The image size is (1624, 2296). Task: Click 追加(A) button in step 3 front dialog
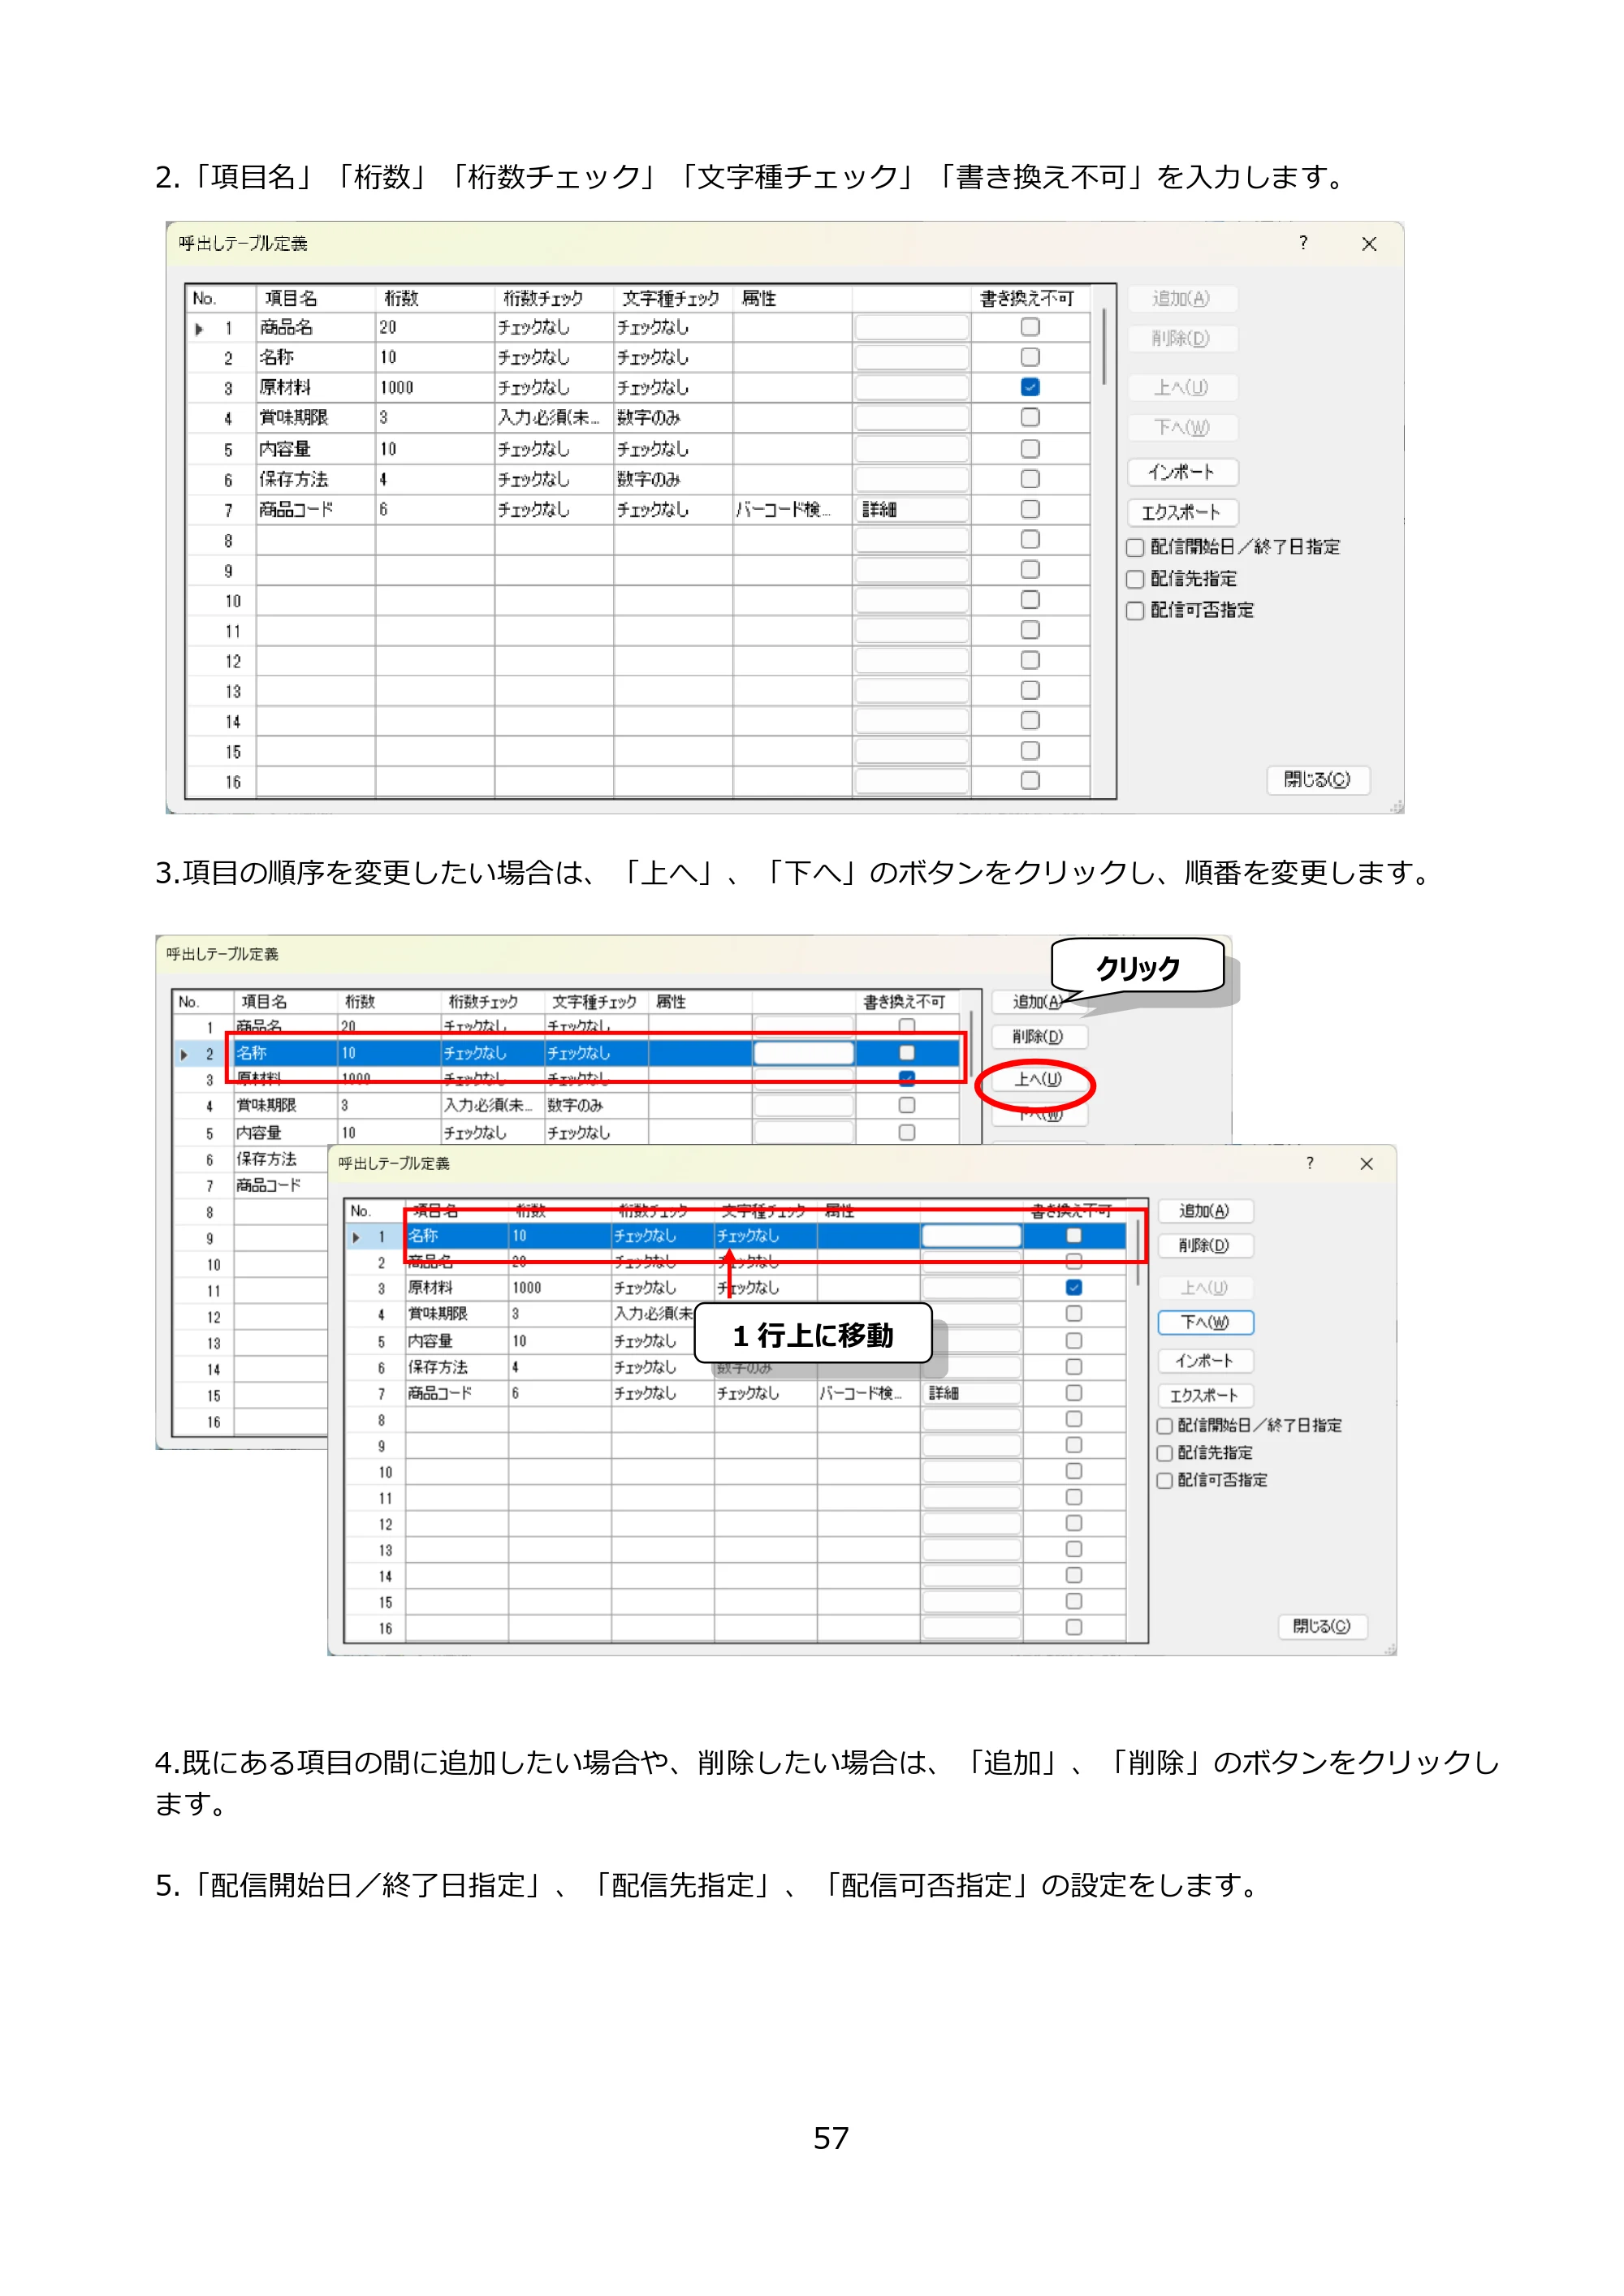[x=1204, y=1211]
